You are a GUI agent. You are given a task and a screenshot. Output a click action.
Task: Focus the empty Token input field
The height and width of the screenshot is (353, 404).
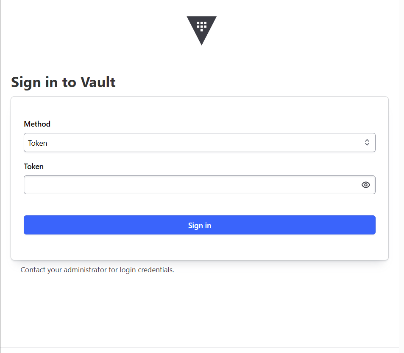[x=191, y=185]
